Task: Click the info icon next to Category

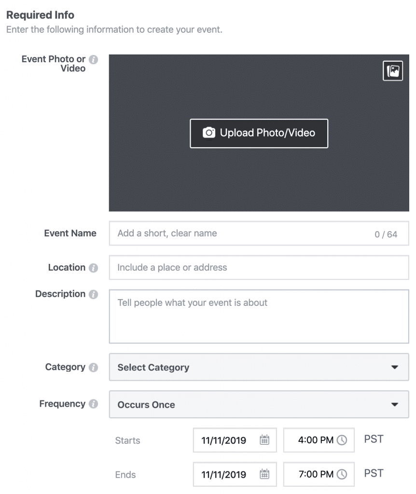Action: (x=93, y=367)
